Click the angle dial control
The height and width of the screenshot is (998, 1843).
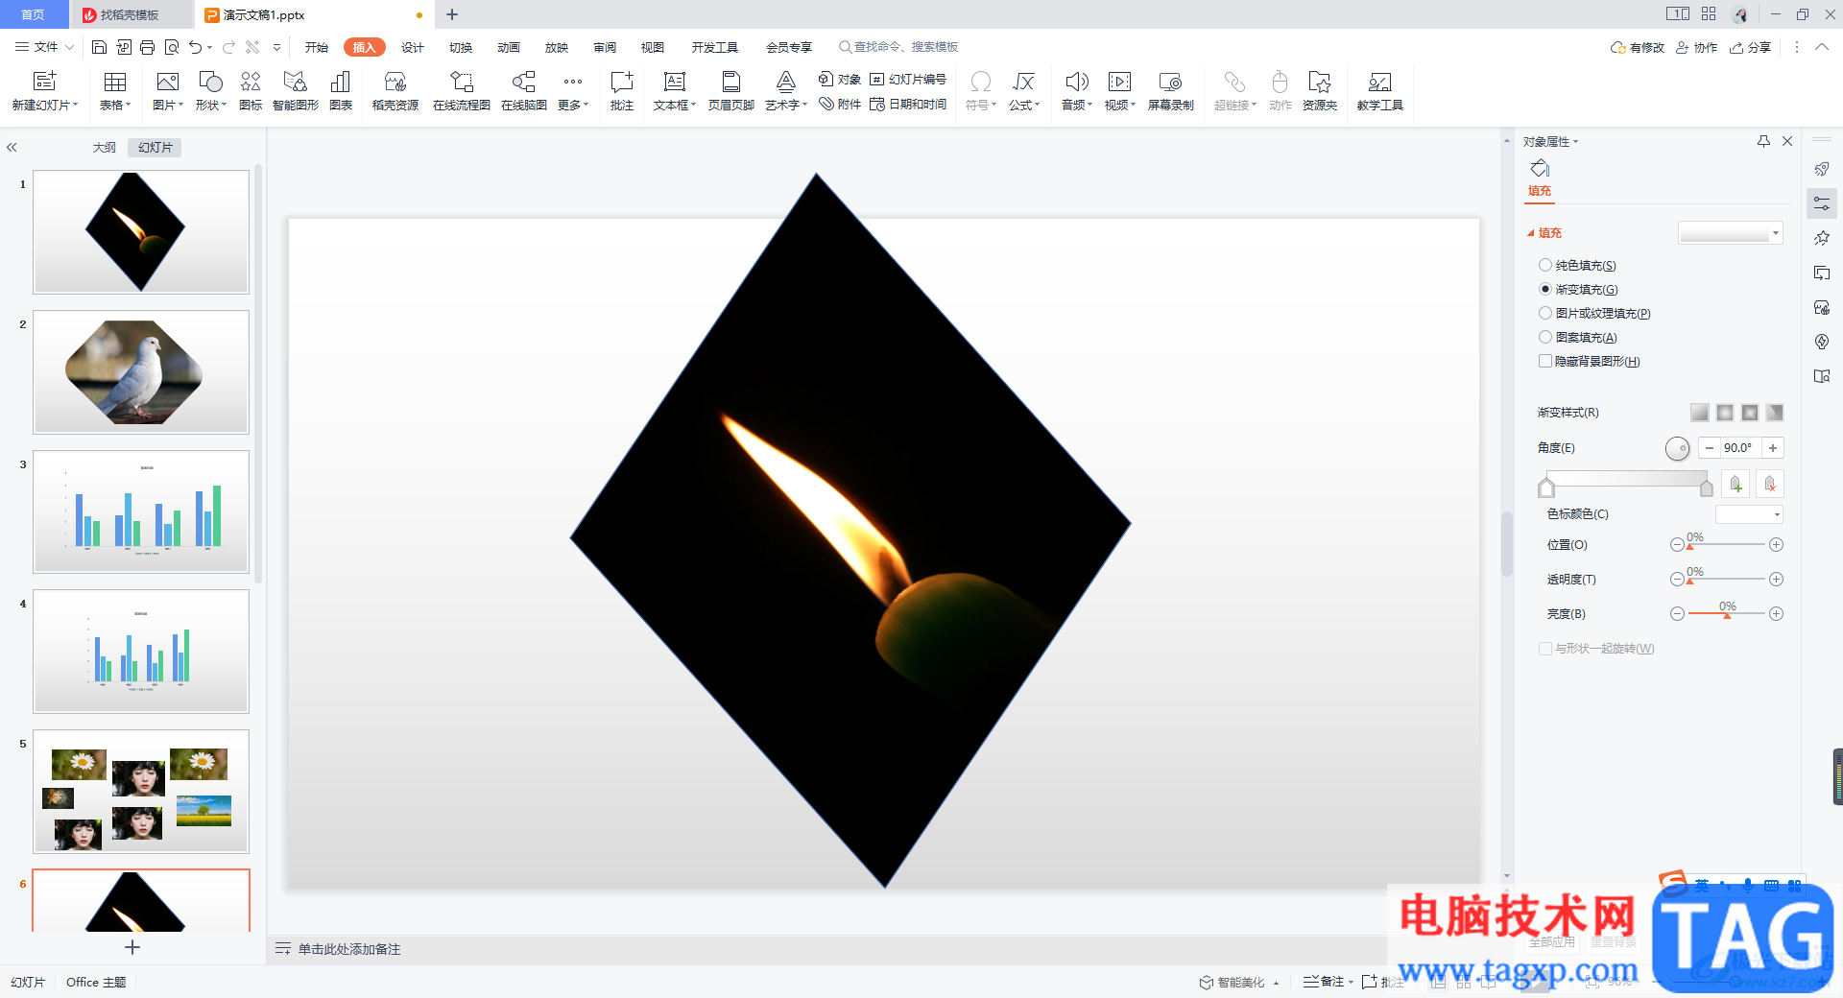(1677, 448)
